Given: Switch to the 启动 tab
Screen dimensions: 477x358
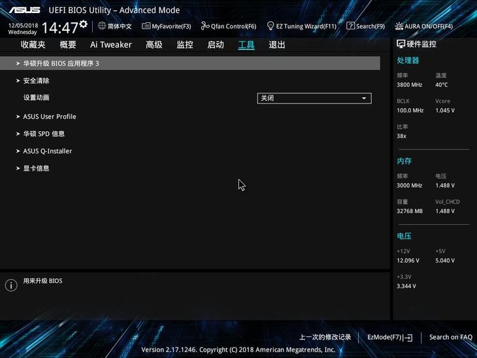Looking at the screenshot, I should coord(216,44).
